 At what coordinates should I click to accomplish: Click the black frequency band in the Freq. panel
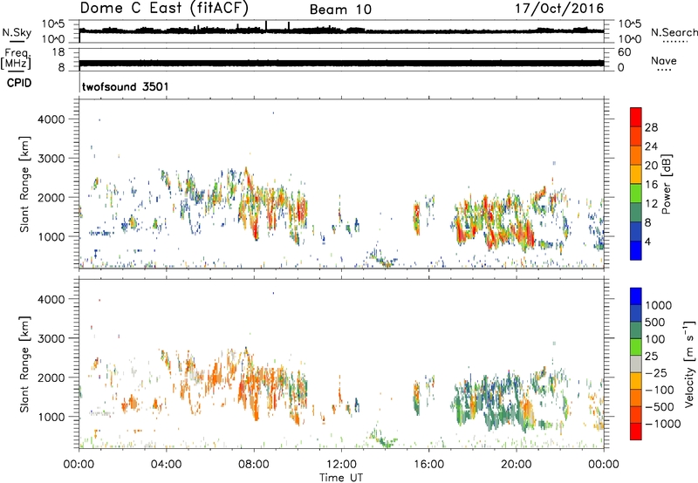click(x=342, y=63)
